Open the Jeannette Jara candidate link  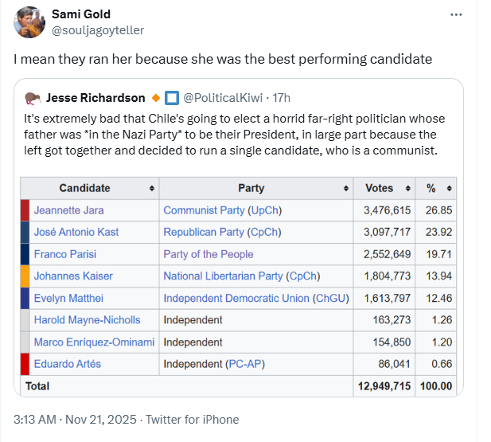coord(68,210)
